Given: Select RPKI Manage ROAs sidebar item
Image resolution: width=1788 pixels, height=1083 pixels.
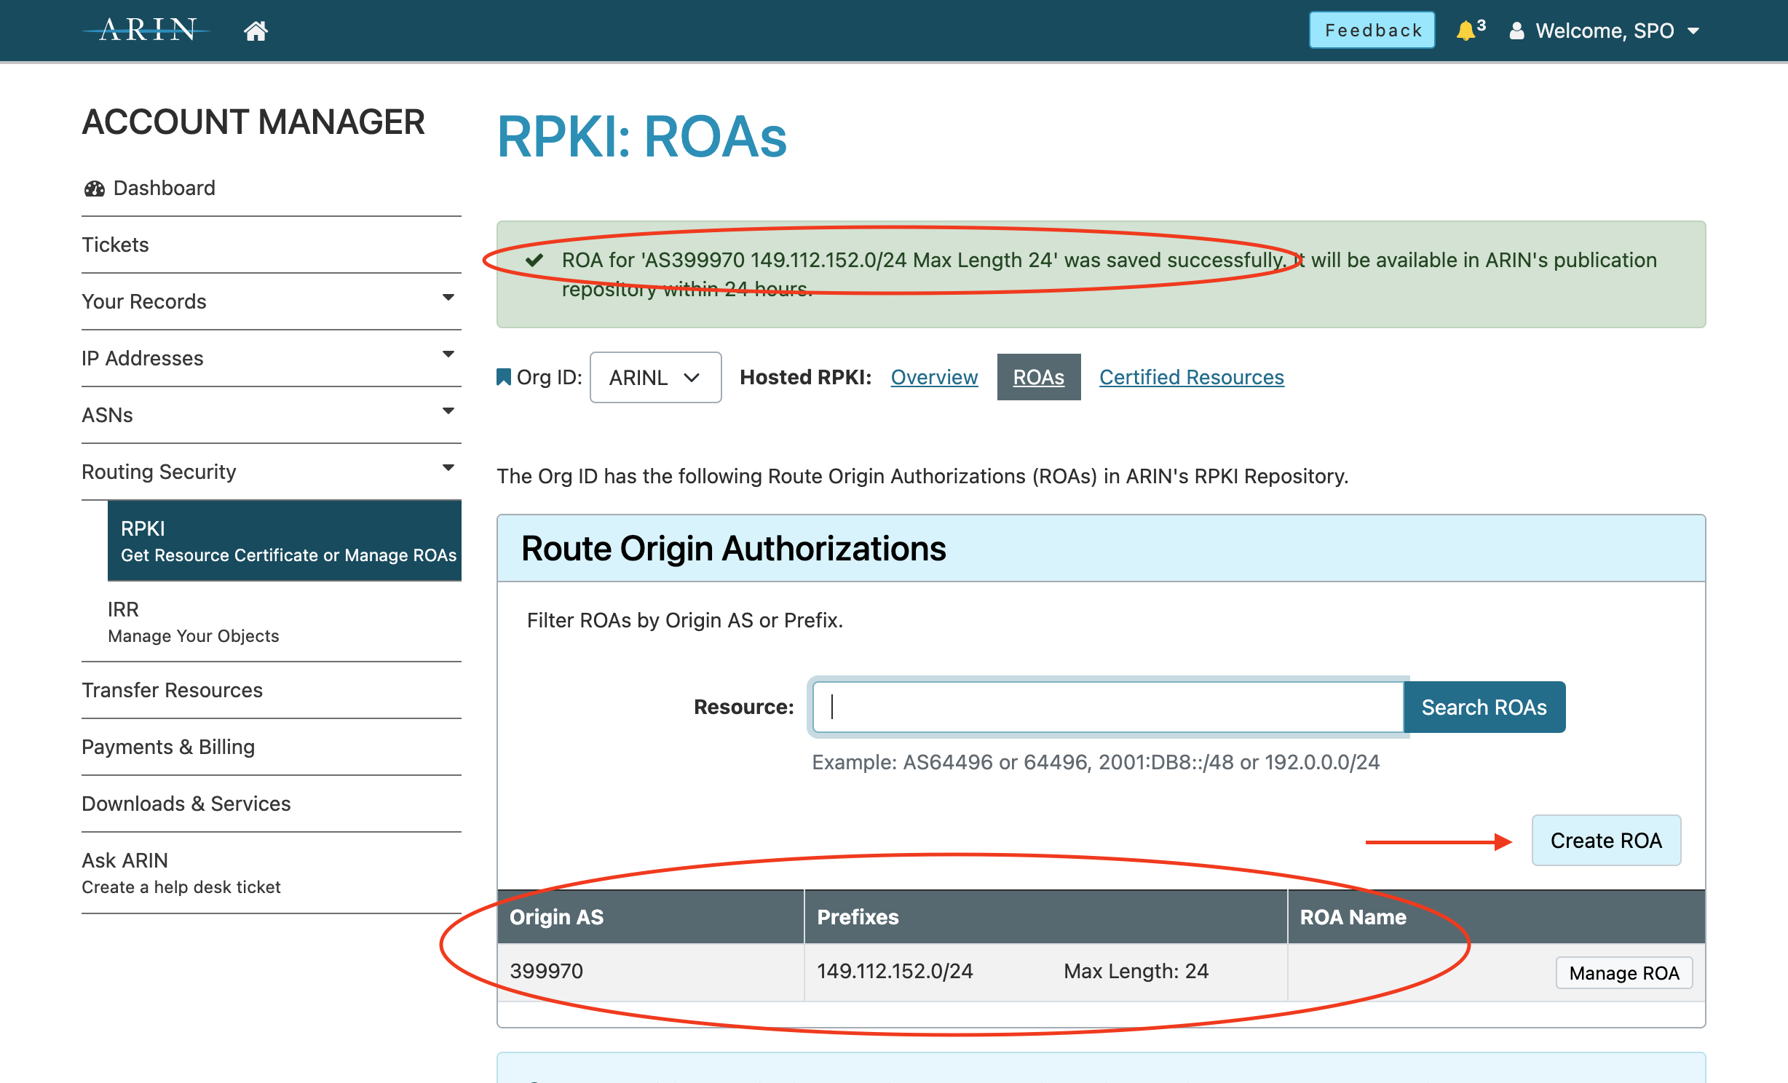Looking at the screenshot, I should pos(284,541).
